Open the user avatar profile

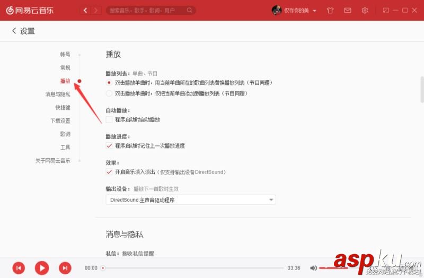pos(276,10)
